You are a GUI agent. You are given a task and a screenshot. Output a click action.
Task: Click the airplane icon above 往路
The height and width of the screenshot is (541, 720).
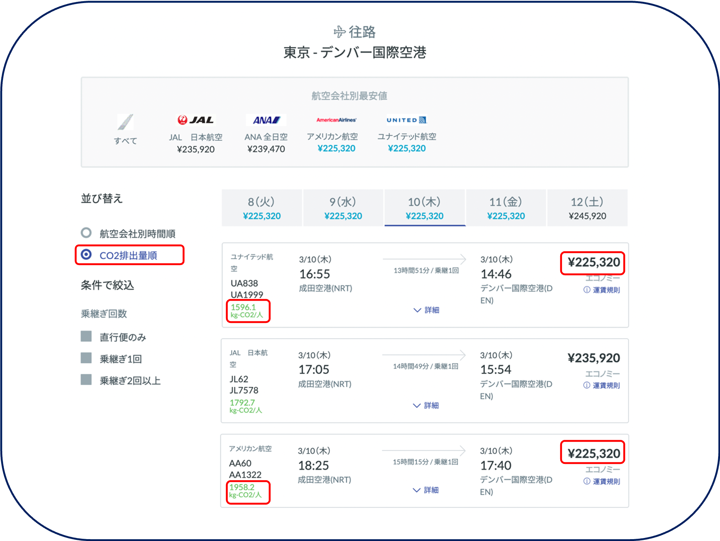click(339, 32)
